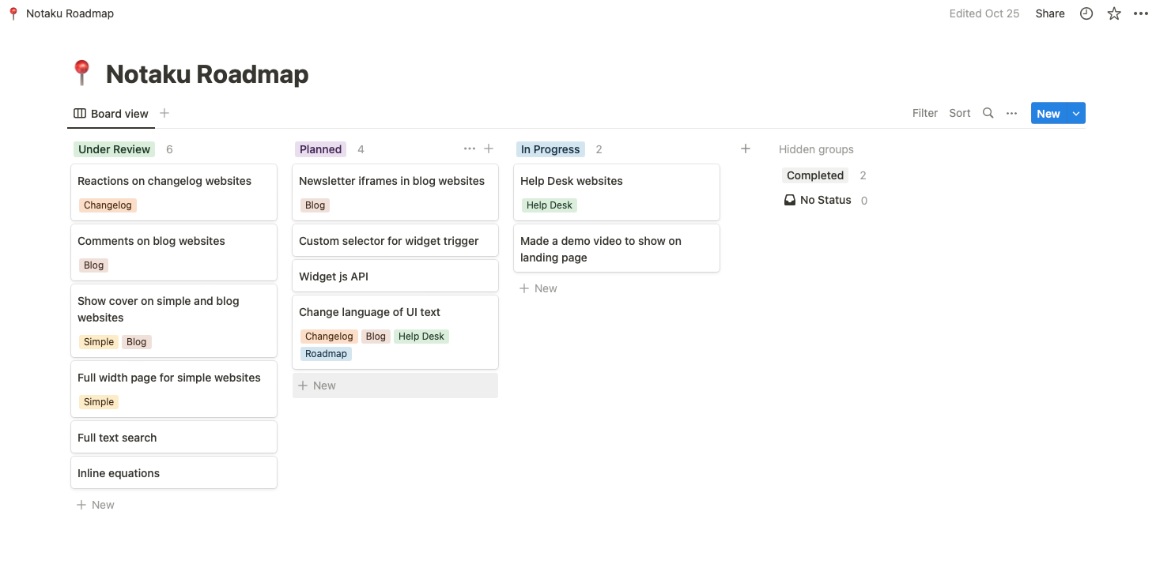The width and height of the screenshot is (1156, 568).
Task: Add a new view with the plus tab
Action: pos(164,113)
